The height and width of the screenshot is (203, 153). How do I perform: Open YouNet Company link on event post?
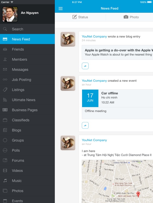click(94, 81)
